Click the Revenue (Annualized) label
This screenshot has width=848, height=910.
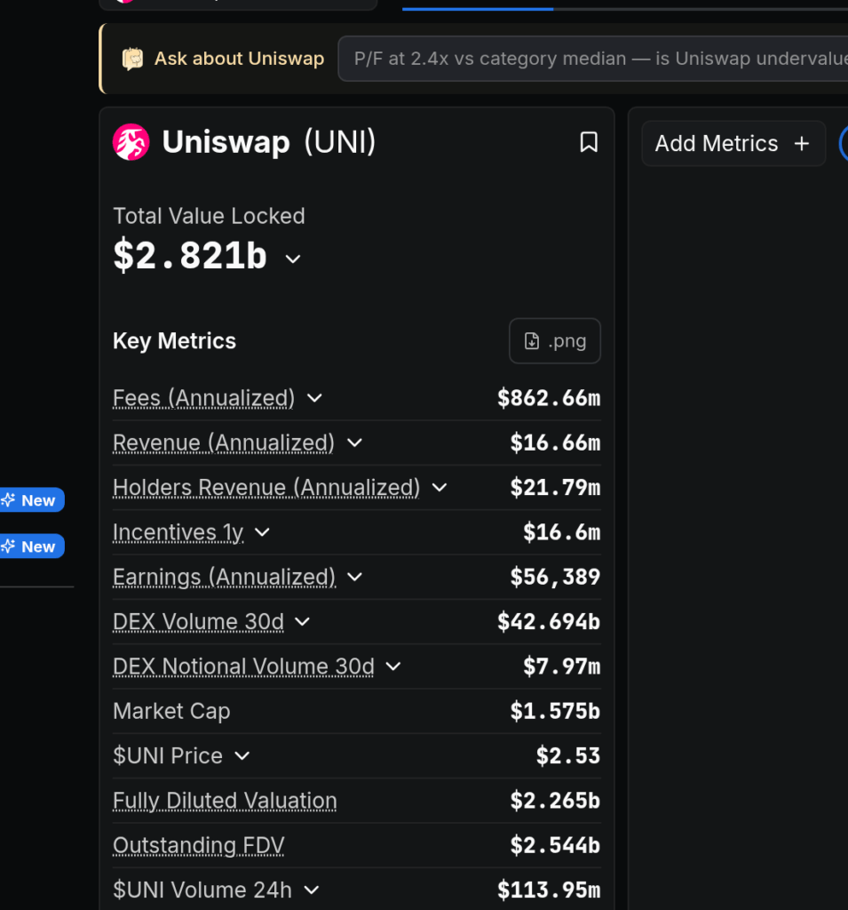[x=223, y=443]
